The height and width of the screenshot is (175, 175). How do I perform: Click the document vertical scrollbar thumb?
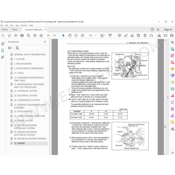(165, 126)
